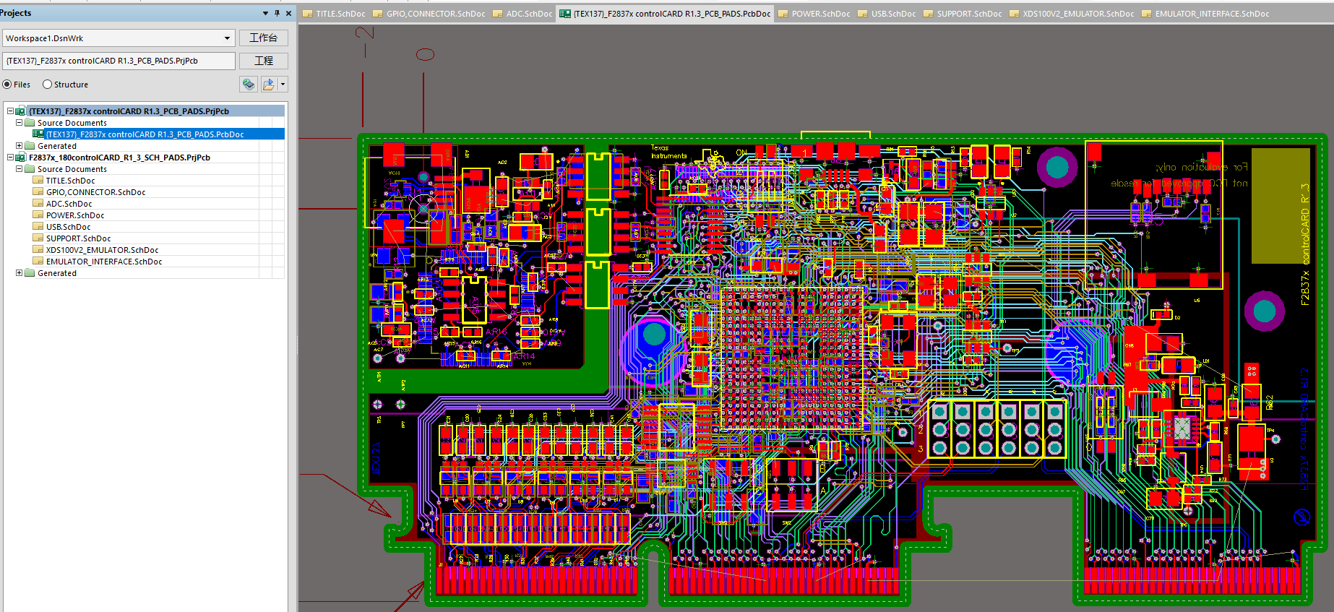Click the TITLE.SchDoc file icon in tree

click(x=38, y=181)
